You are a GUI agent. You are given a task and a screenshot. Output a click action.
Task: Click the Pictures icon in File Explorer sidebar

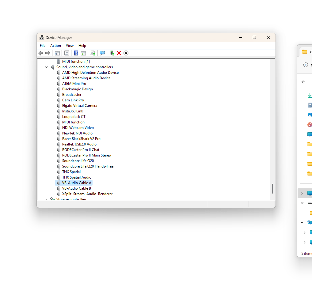(310, 115)
